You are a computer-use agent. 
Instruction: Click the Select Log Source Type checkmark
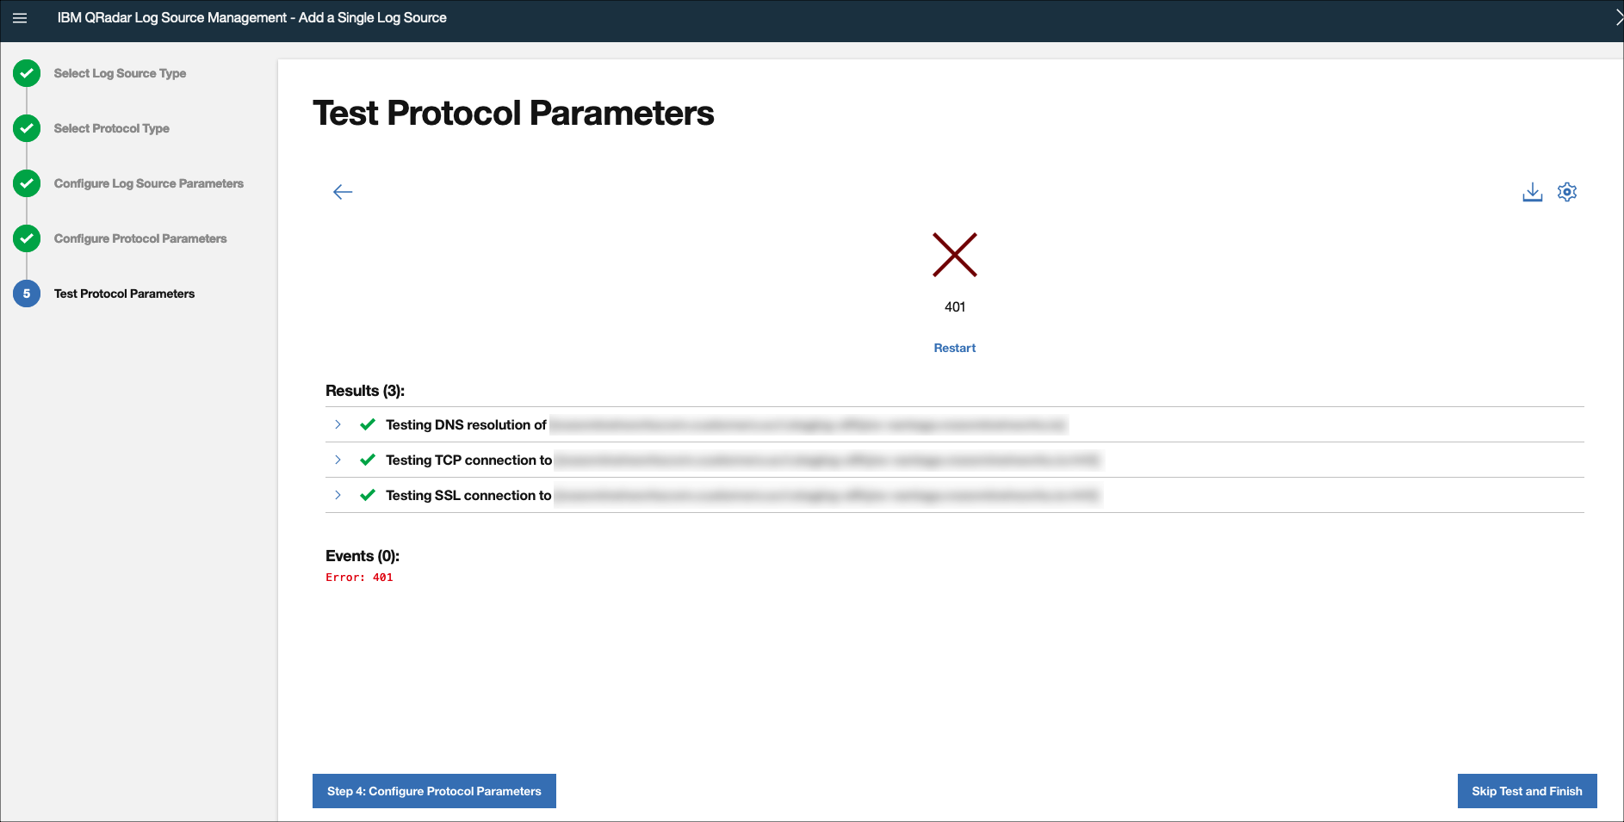[27, 73]
